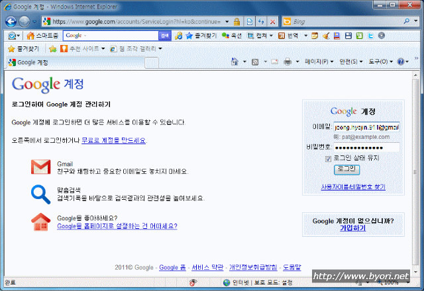424x291 pixels.
Task: Open the Google 홈 footer link
Action: tap(172, 267)
